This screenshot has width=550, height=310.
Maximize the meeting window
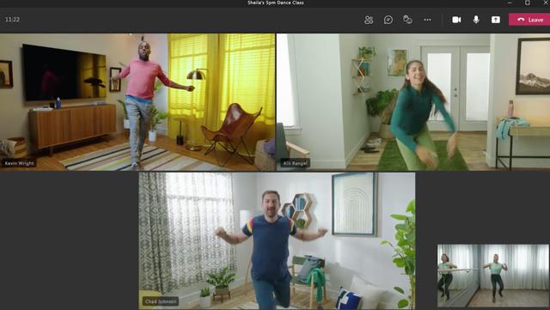tap(528, 3)
